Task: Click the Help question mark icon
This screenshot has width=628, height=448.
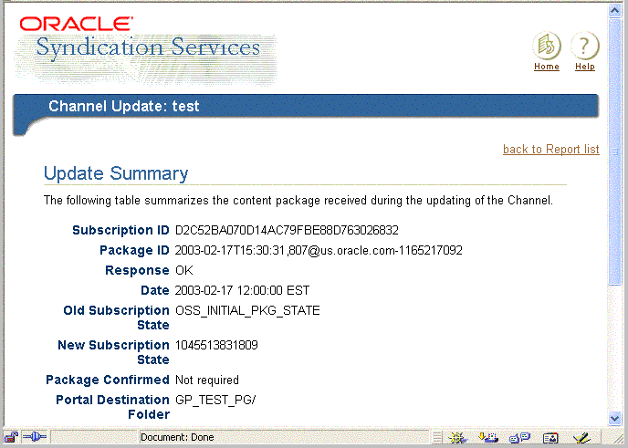Action: click(585, 46)
